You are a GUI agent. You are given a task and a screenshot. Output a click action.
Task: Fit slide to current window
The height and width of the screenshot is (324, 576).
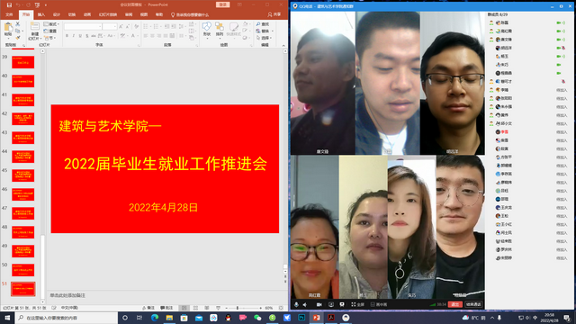point(282,308)
